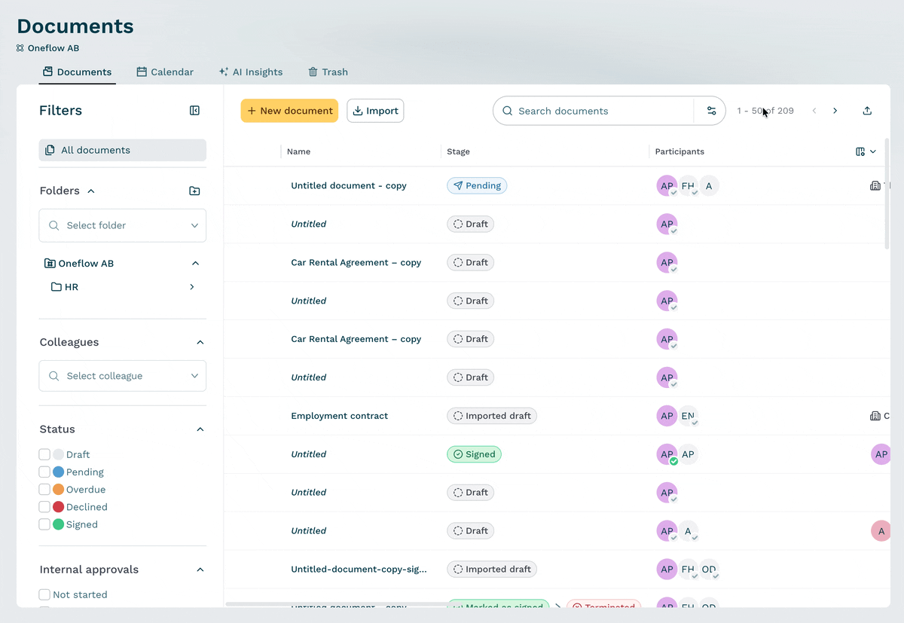Click the vertical scrollbar of the document list
The height and width of the screenshot is (623, 904).
pos(887,194)
